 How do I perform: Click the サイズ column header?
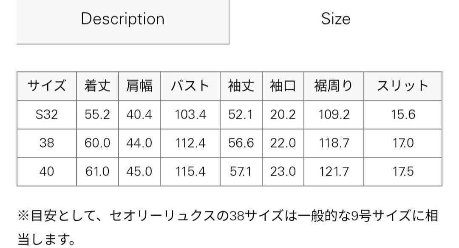pos(47,86)
